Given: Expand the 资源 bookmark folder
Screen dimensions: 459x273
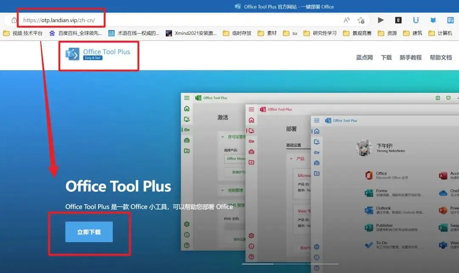Looking at the screenshot, I should tap(387, 33).
